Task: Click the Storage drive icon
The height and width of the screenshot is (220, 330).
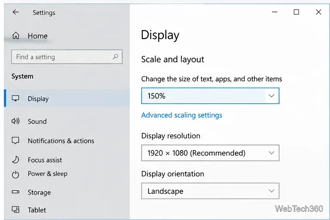Action: coord(15,192)
